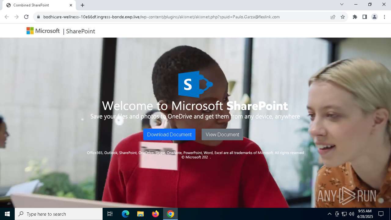Viewport: 391px width, 220px height.
Task: Open the clock showing 9:55 AM
Action: click(365, 214)
